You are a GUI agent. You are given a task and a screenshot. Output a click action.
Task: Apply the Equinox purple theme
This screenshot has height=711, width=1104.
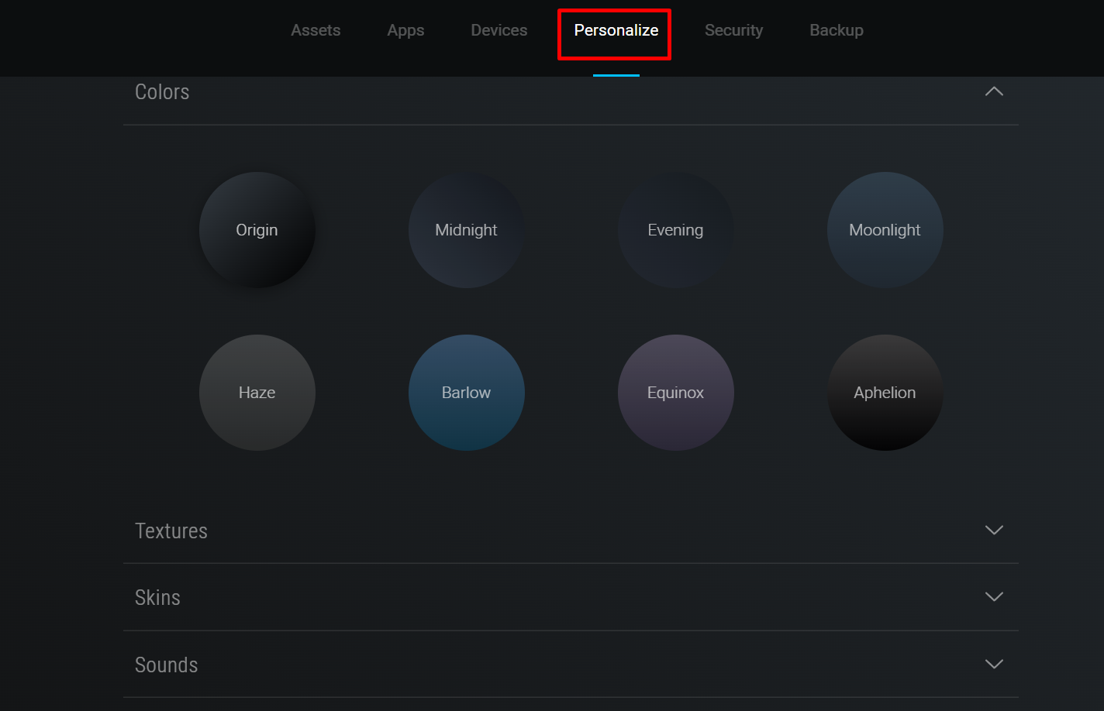click(675, 393)
